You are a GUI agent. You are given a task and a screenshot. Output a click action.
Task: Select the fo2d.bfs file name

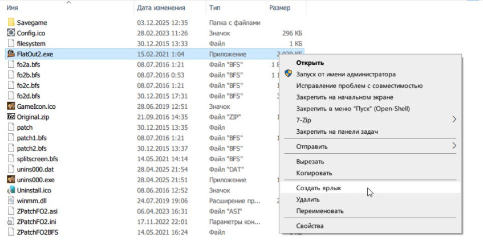29,96
